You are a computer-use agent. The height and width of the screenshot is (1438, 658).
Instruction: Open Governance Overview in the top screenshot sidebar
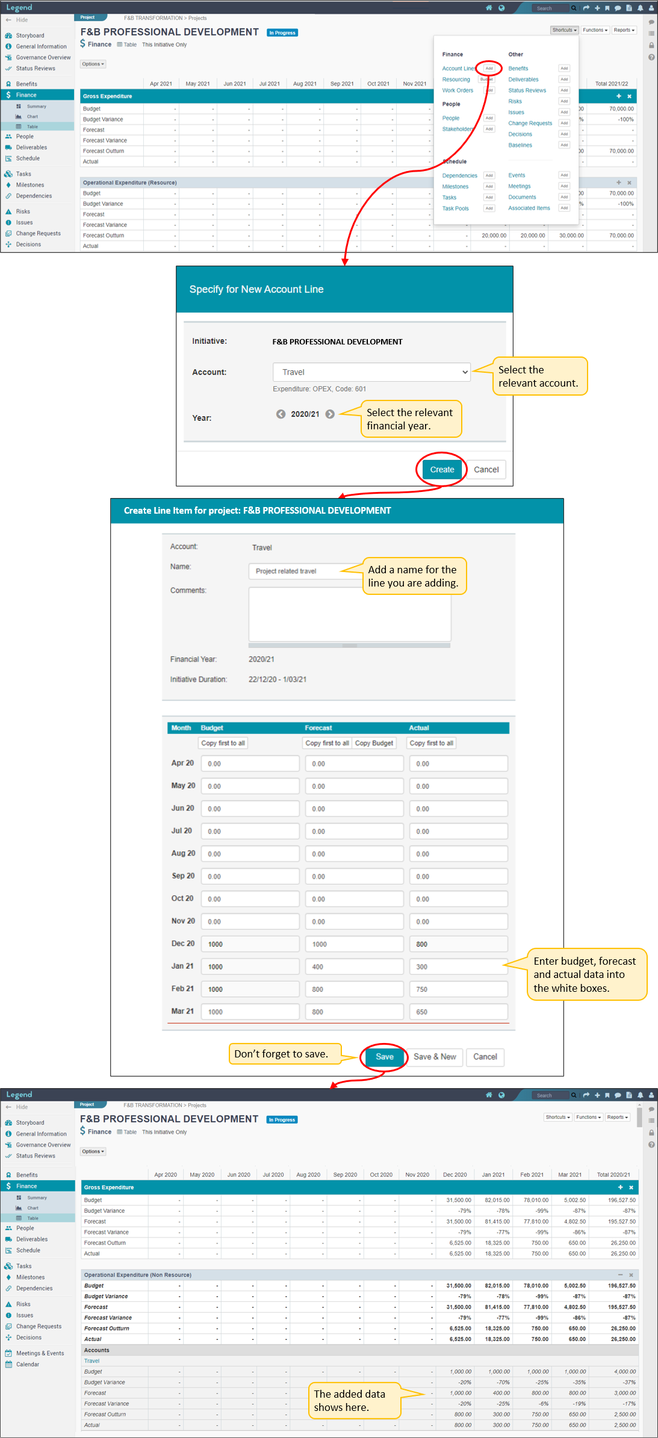43,57
